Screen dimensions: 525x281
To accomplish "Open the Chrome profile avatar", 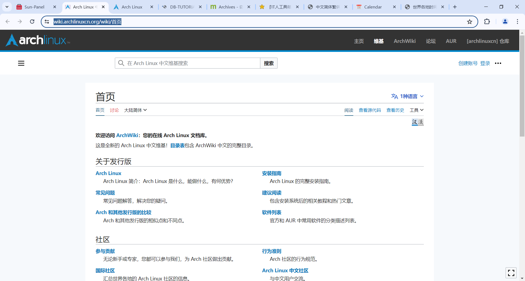I will point(505,22).
